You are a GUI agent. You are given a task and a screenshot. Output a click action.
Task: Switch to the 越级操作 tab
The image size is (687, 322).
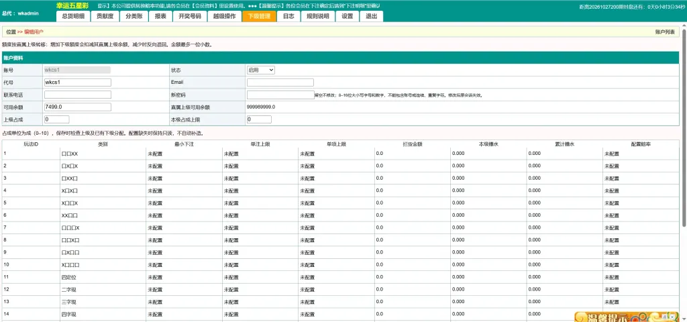click(224, 16)
